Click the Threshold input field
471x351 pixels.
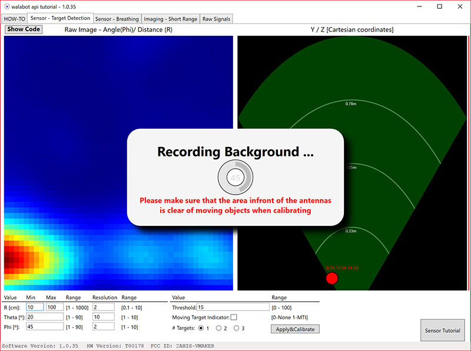tap(233, 307)
